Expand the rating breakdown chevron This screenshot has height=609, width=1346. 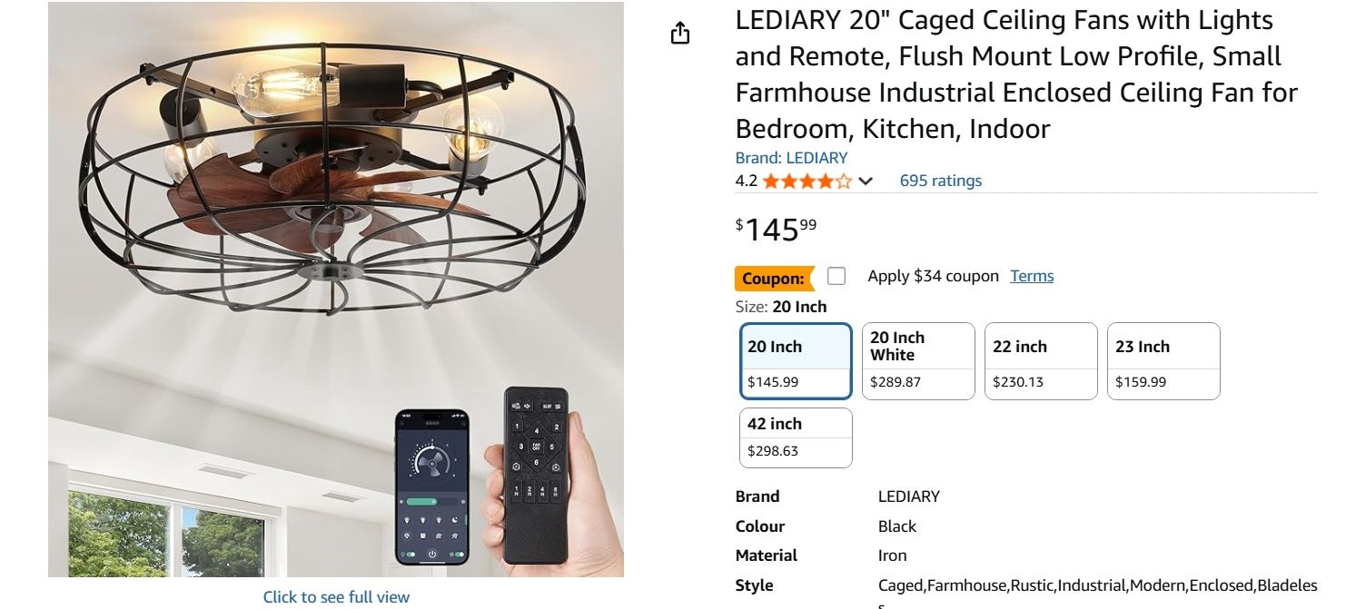866,181
